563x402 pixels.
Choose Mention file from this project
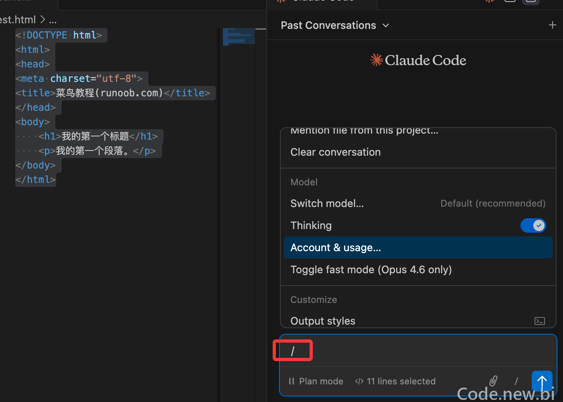(418, 131)
